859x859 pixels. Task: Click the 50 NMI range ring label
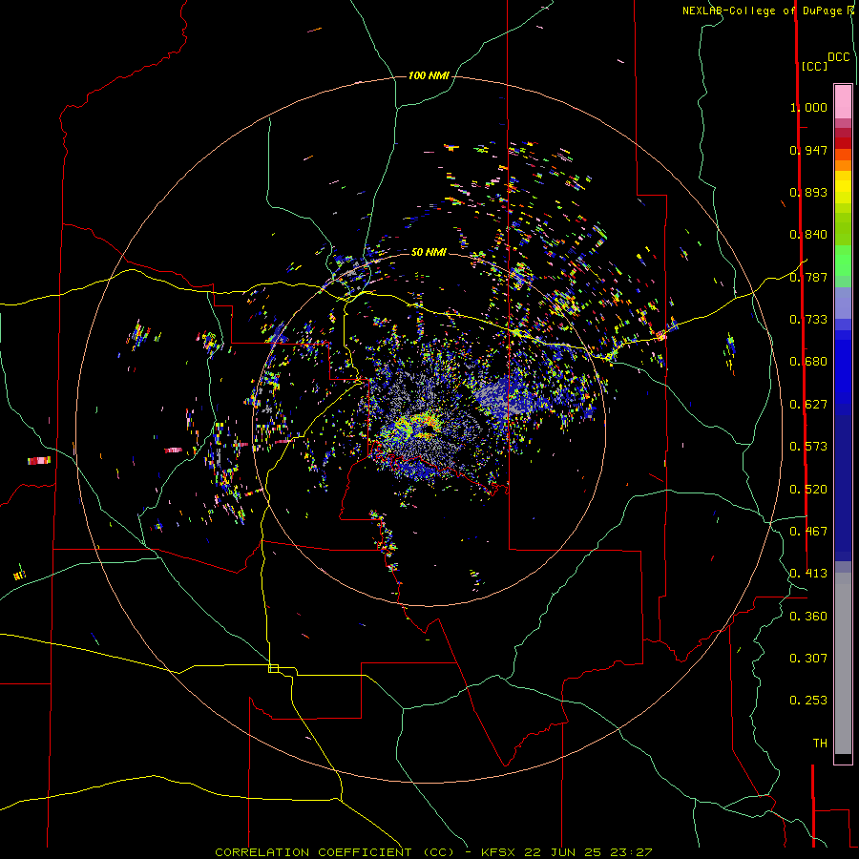(429, 252)
